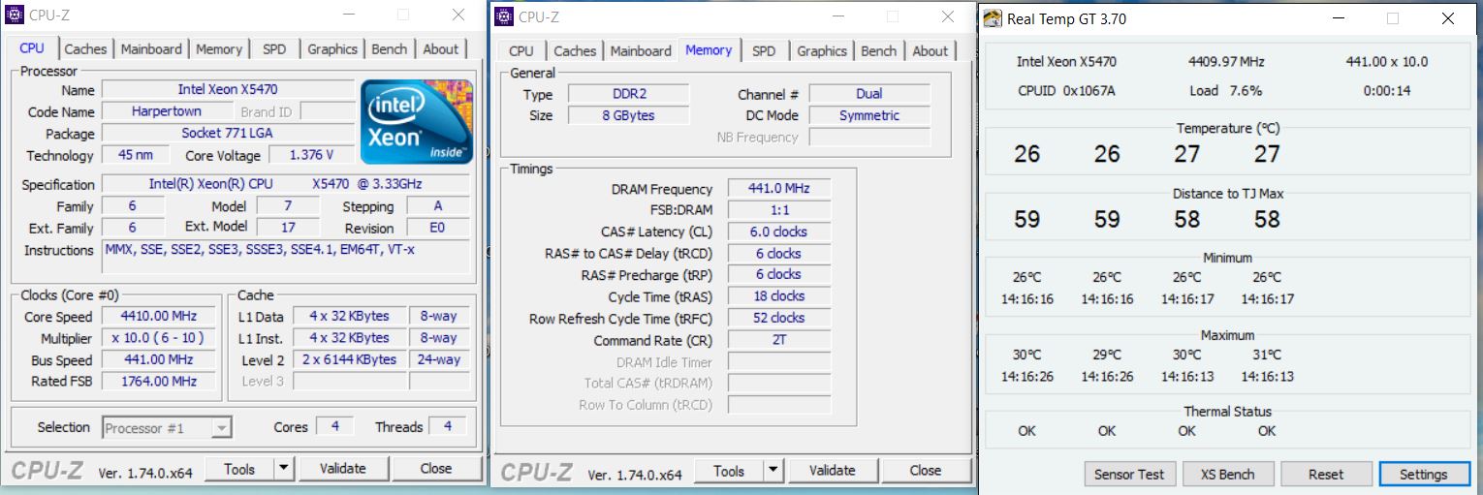Click the Instructions field listing MMX, SSE
The width and height of the screenshot is (1483, 495).
click(286, 258)
